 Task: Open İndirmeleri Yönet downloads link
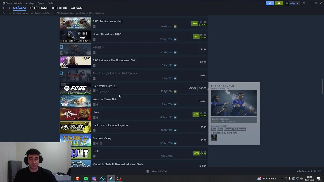click(x=159, y=171)
